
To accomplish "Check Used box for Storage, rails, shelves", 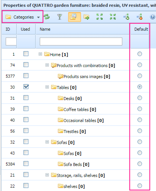I will click(26, 175).
